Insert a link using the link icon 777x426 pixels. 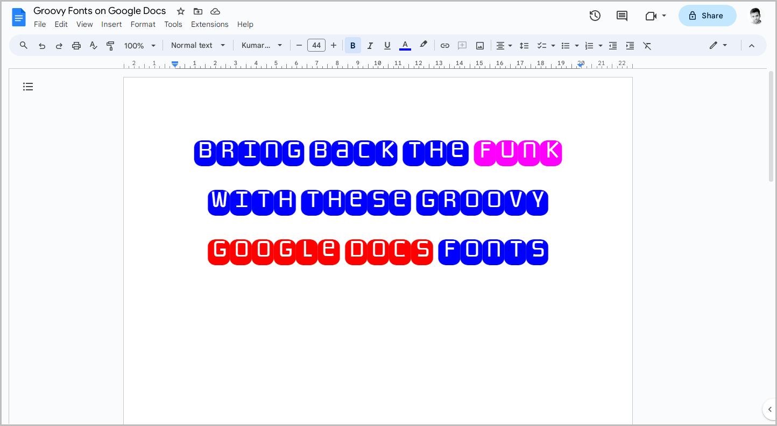tap(445, 45)
